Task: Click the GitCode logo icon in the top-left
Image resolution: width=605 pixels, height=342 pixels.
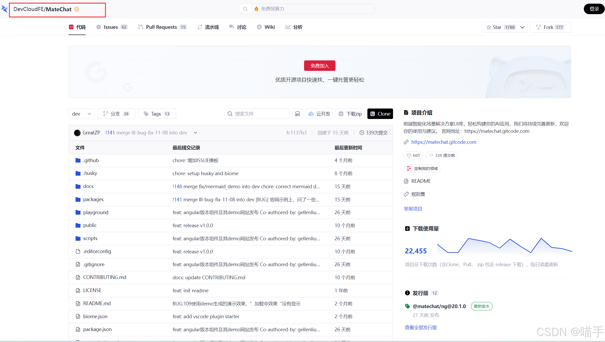Action: click(x=4, y=9)
